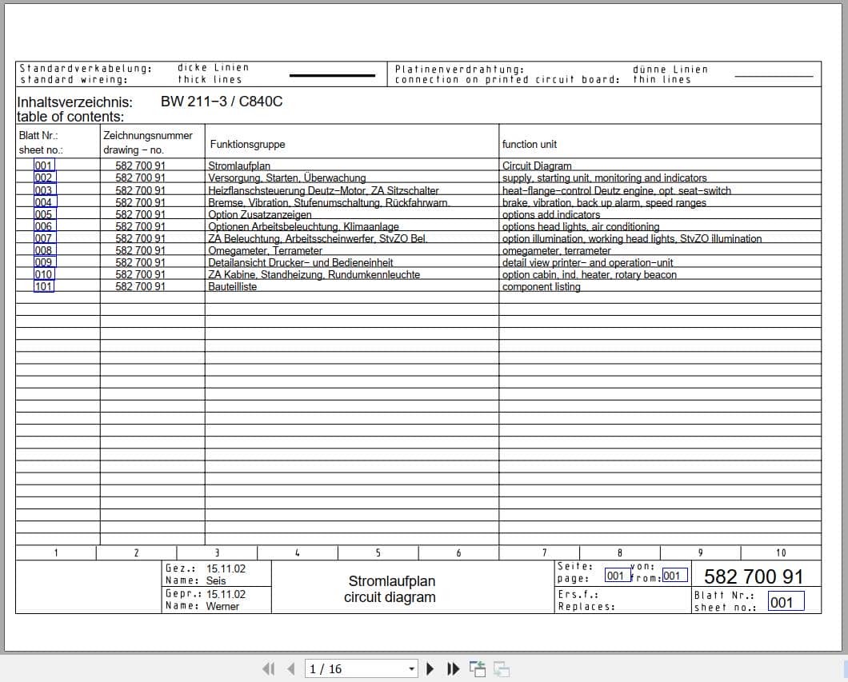Click 'option cabin, ind. heater, rotary beacon'
Image resolution: width=848 pixels, height=682 pixels.
click(x=590, y=274)
